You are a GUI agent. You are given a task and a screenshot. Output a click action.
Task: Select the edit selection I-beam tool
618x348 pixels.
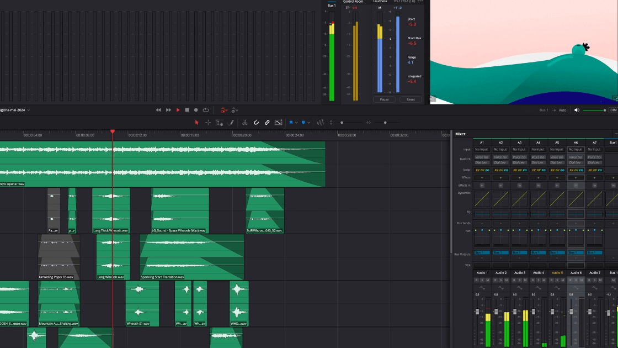219,123
